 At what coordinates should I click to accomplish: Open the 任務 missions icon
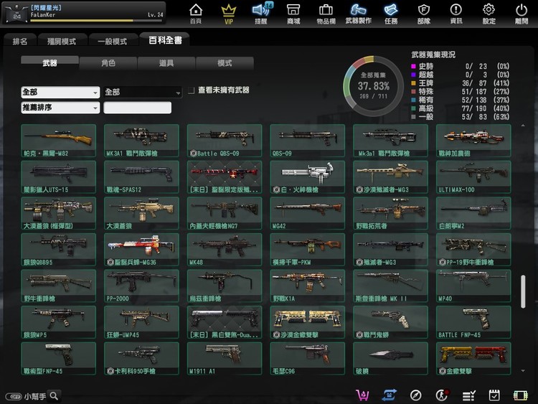tap(391, 14)
